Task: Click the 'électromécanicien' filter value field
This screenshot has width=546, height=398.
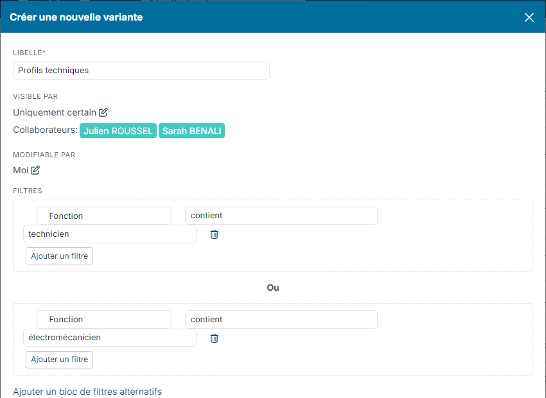Action: click(x=110, y=338)
